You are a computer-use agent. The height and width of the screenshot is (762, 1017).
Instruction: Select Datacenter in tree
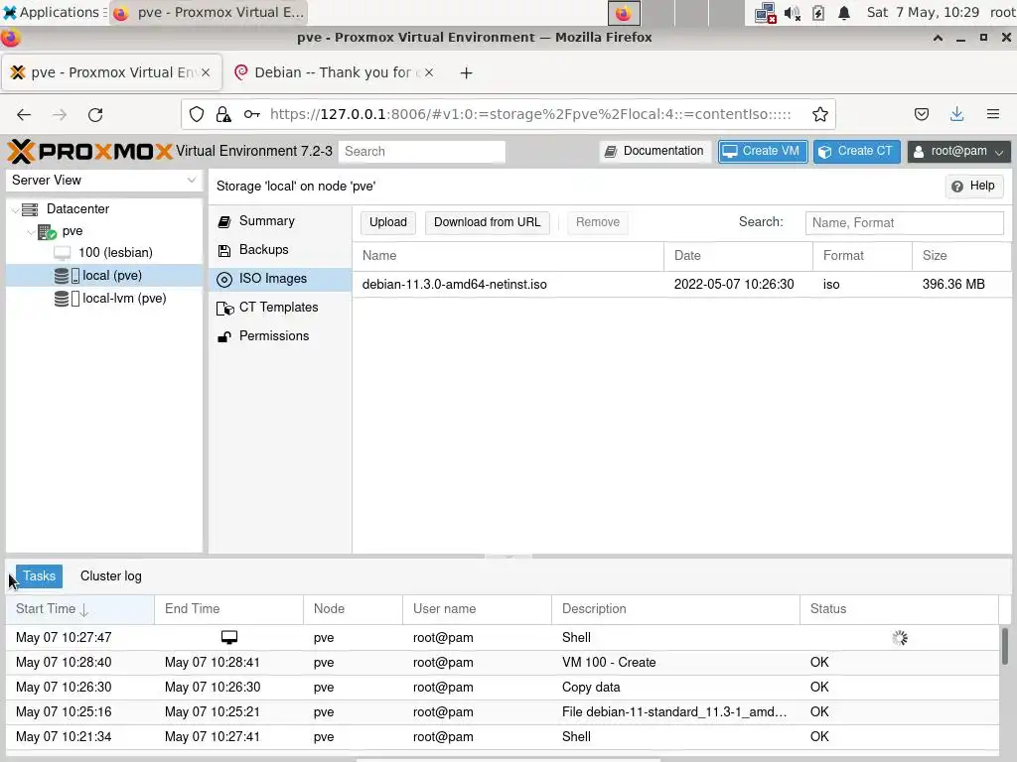(77, 209)
